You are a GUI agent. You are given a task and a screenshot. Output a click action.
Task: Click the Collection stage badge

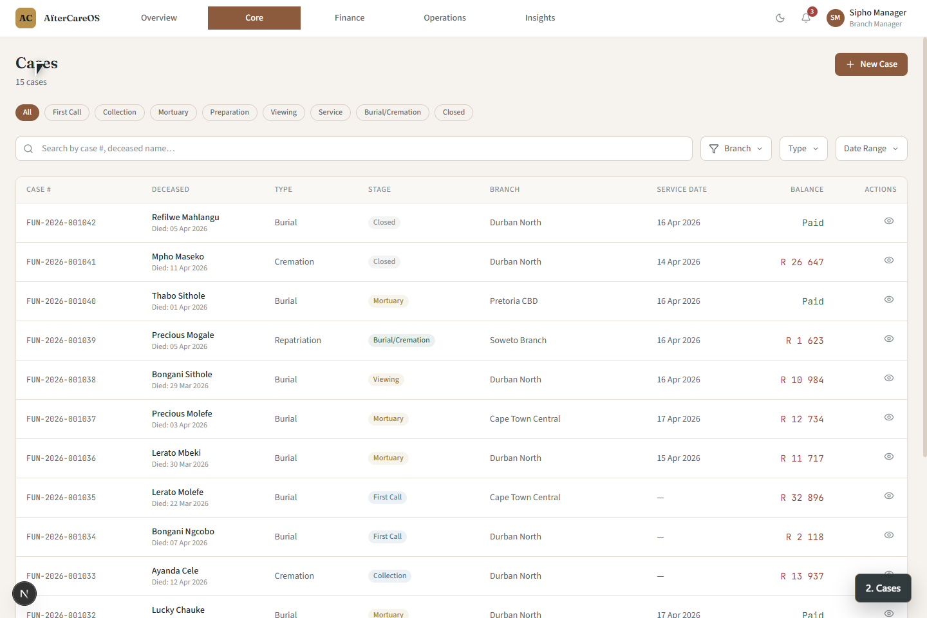tap(390, 576)
